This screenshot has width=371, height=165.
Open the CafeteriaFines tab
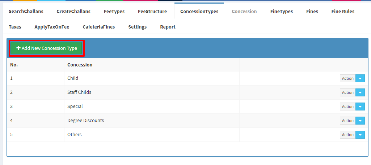pos(99,27)
